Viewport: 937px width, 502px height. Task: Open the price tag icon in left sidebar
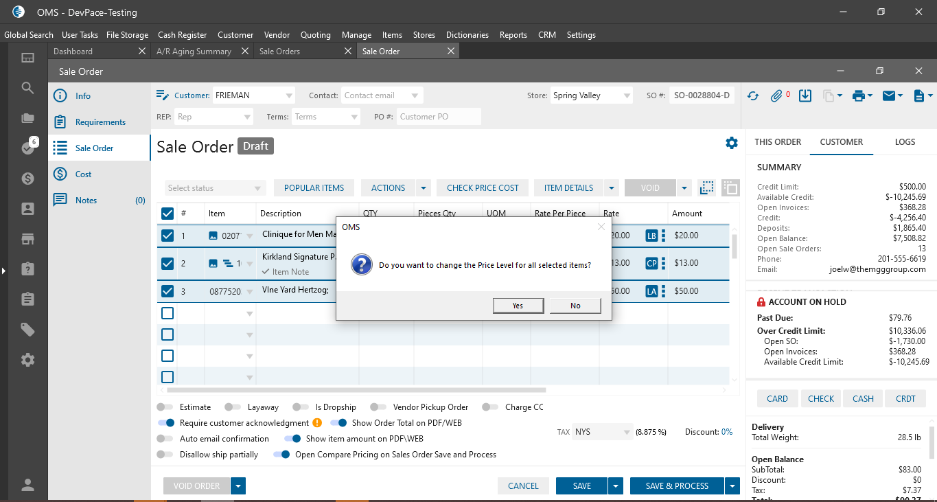point(27,330)
